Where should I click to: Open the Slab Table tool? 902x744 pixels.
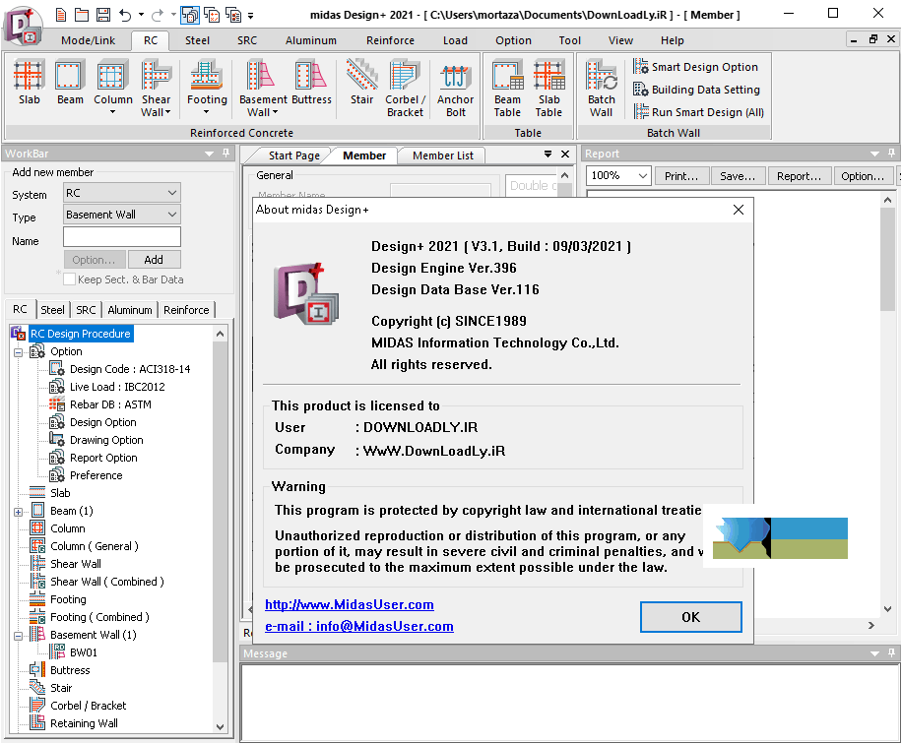[548, 88]
